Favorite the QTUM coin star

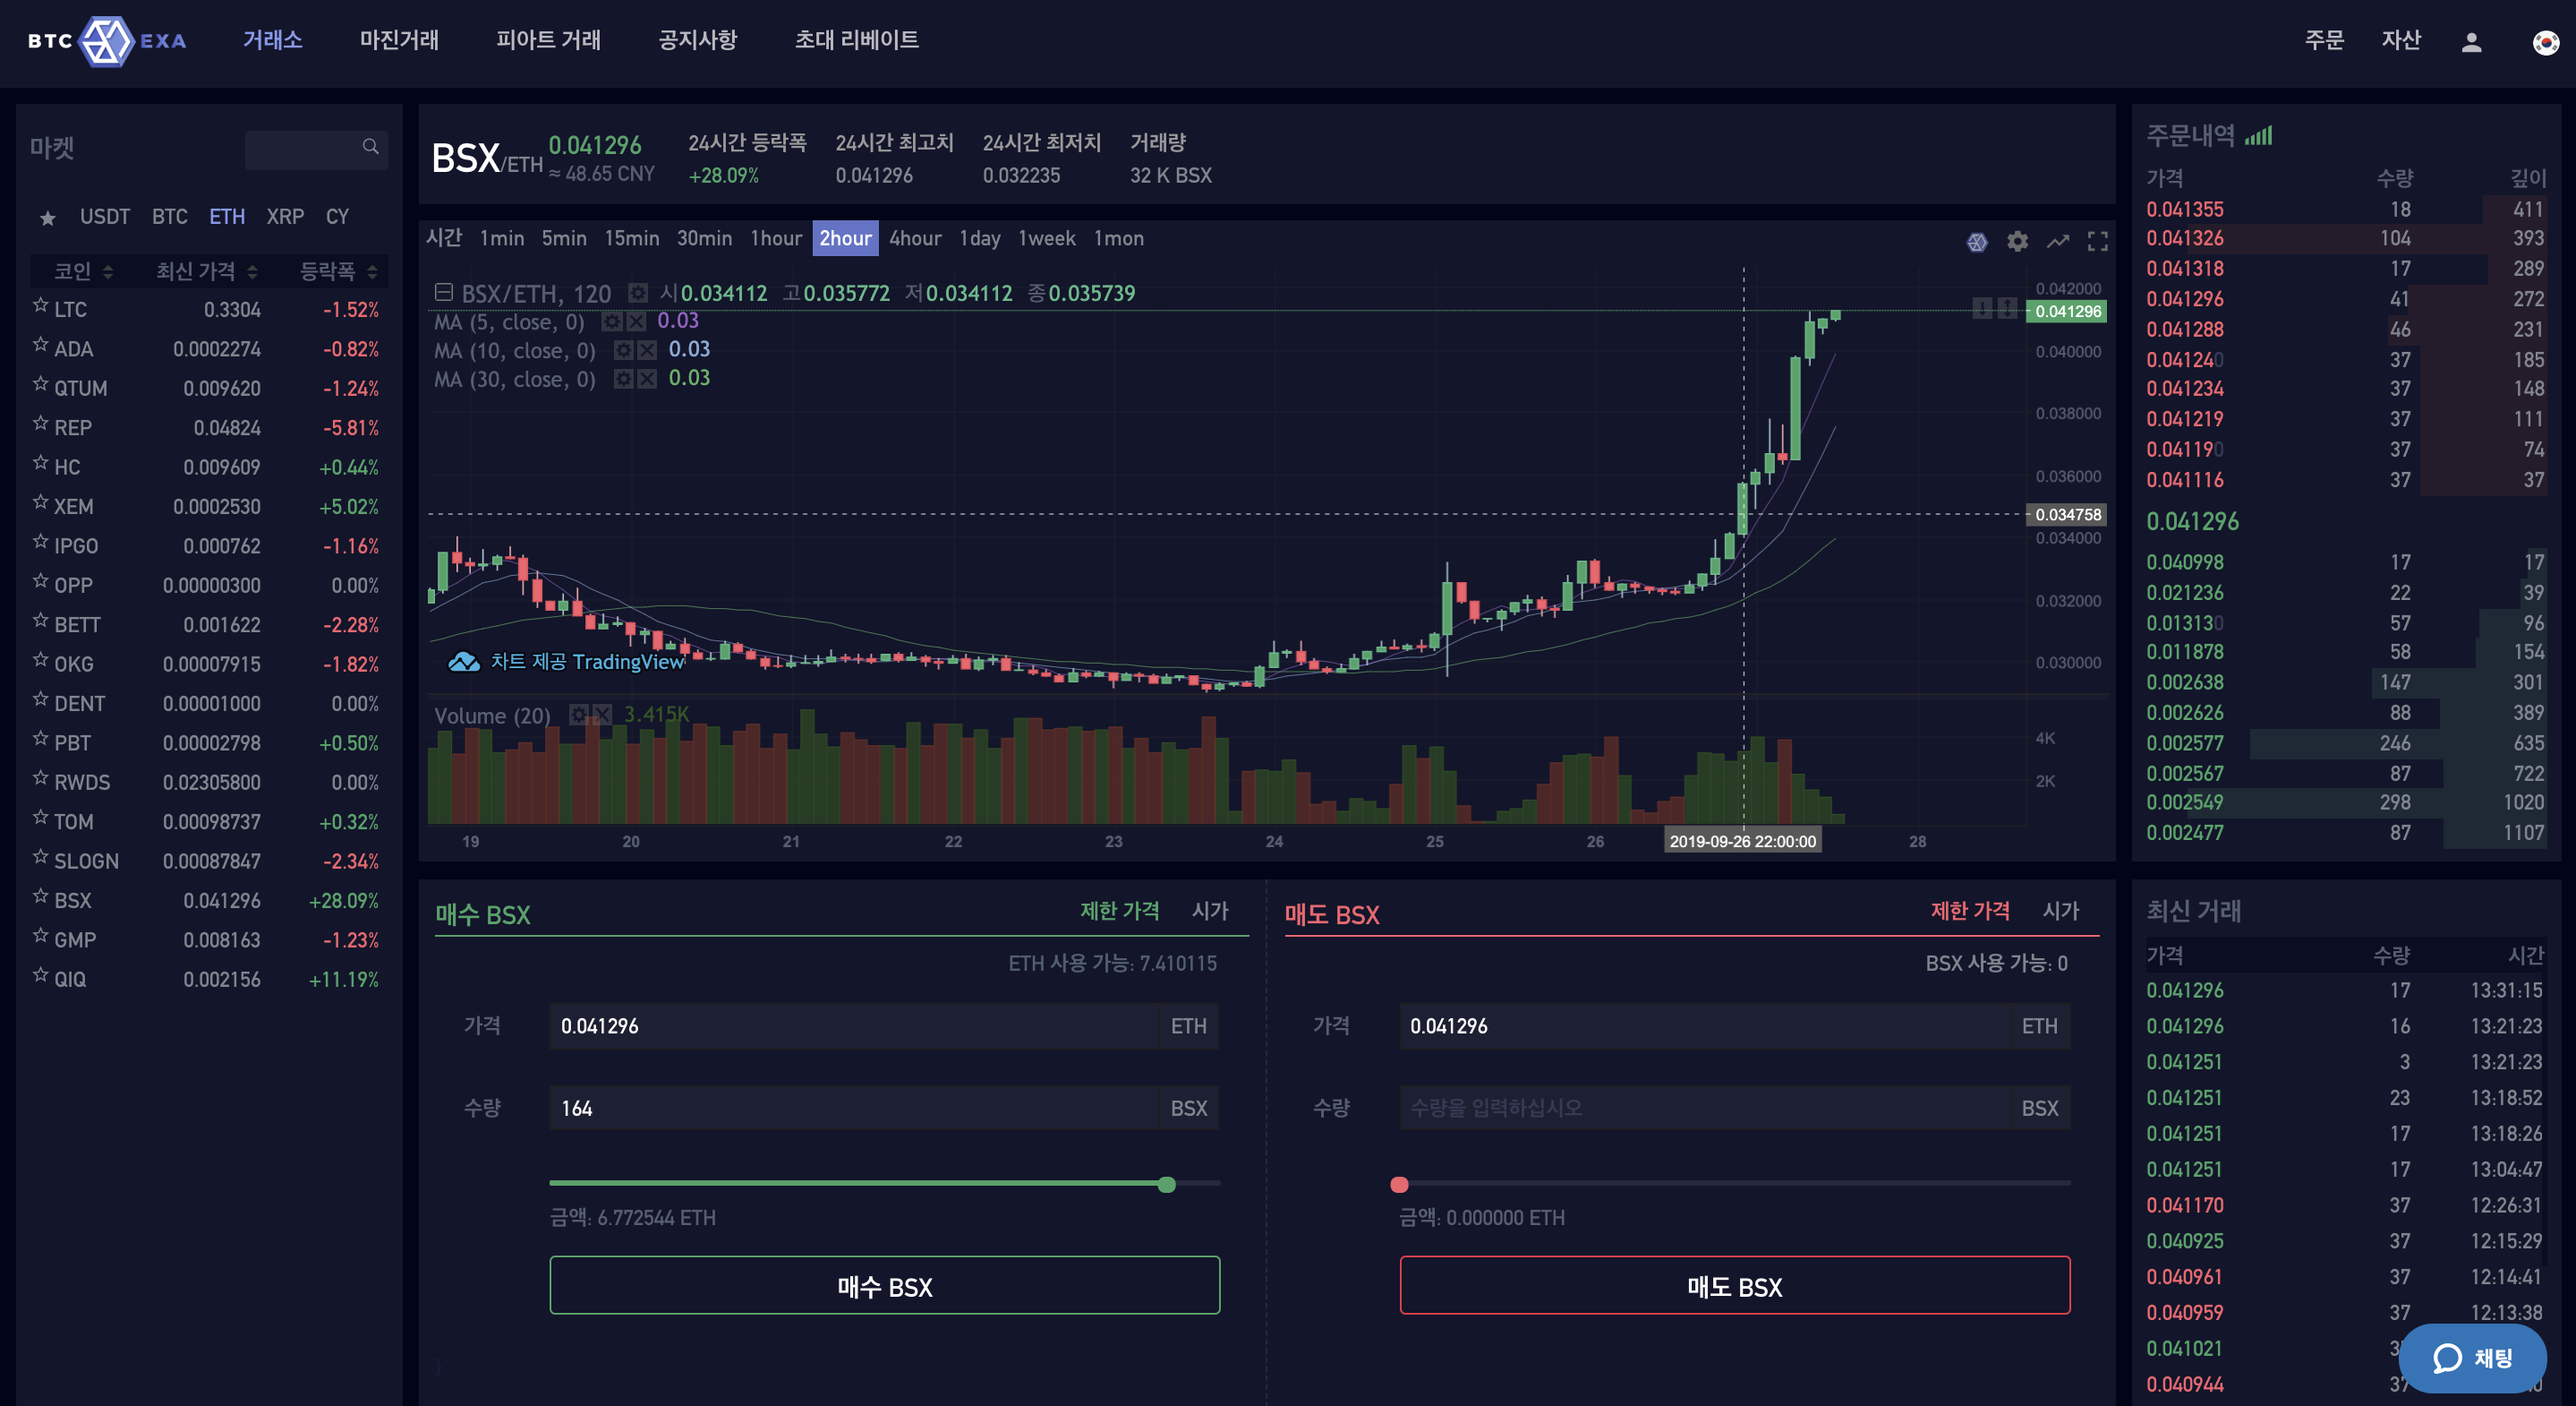click(41, 384)
